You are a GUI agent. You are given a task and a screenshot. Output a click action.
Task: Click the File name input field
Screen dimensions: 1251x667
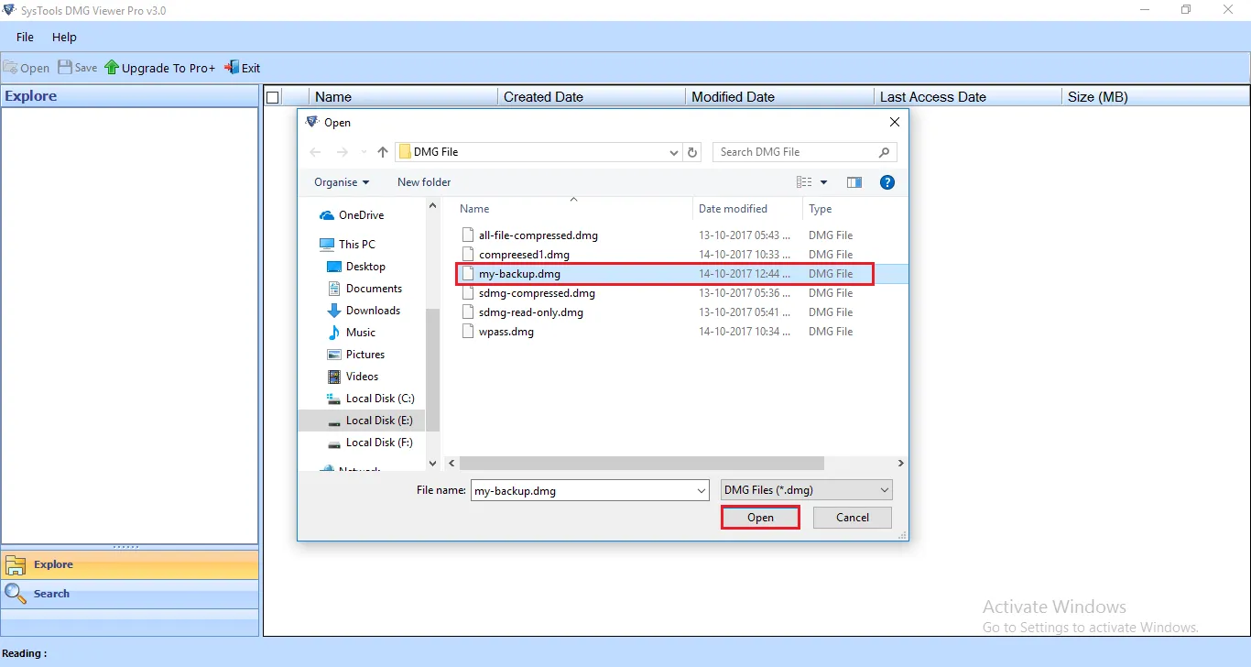(582, 490)
